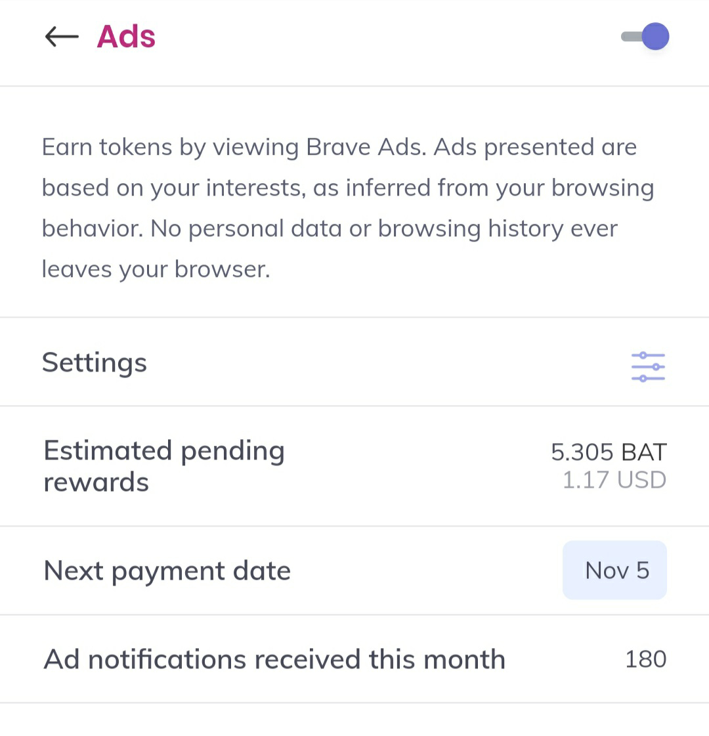
Task: Click the 'leaves your browser.' text line
Action: point(156,269)
